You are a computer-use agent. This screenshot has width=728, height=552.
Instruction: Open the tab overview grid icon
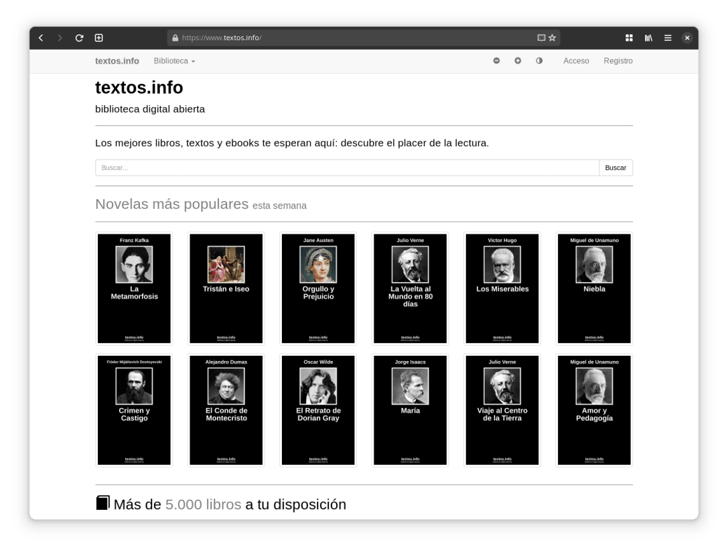coord(629,38)
